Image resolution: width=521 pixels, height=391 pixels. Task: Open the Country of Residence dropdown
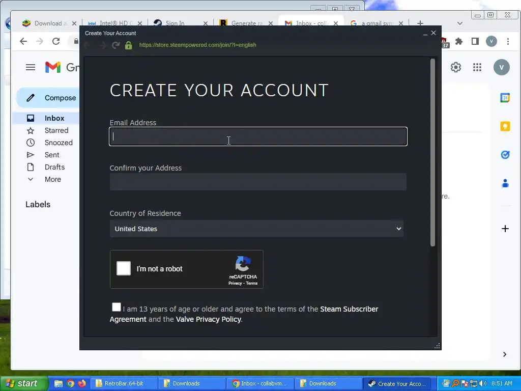click(x=256, y=229)
